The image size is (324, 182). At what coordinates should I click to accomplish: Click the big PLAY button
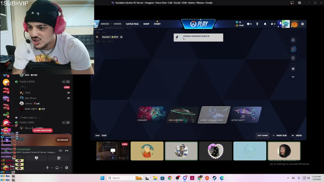tap(198, 24)
